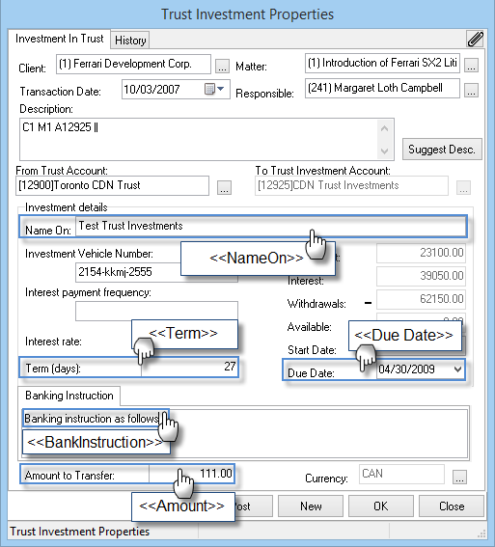The image size is (495, 547).
Task: Focus the Client field
Action: (x=133, y=64)
